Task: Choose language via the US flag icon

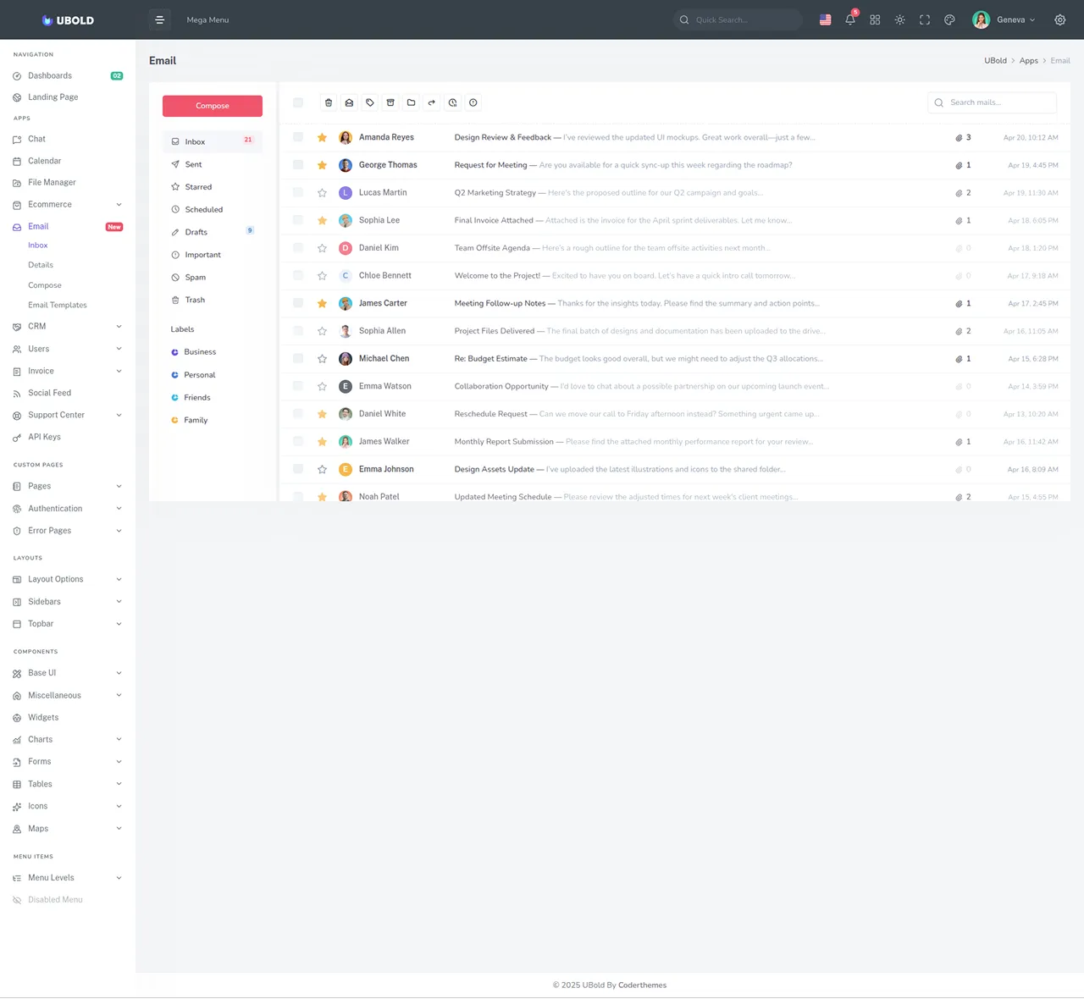Action: [826, 19]
